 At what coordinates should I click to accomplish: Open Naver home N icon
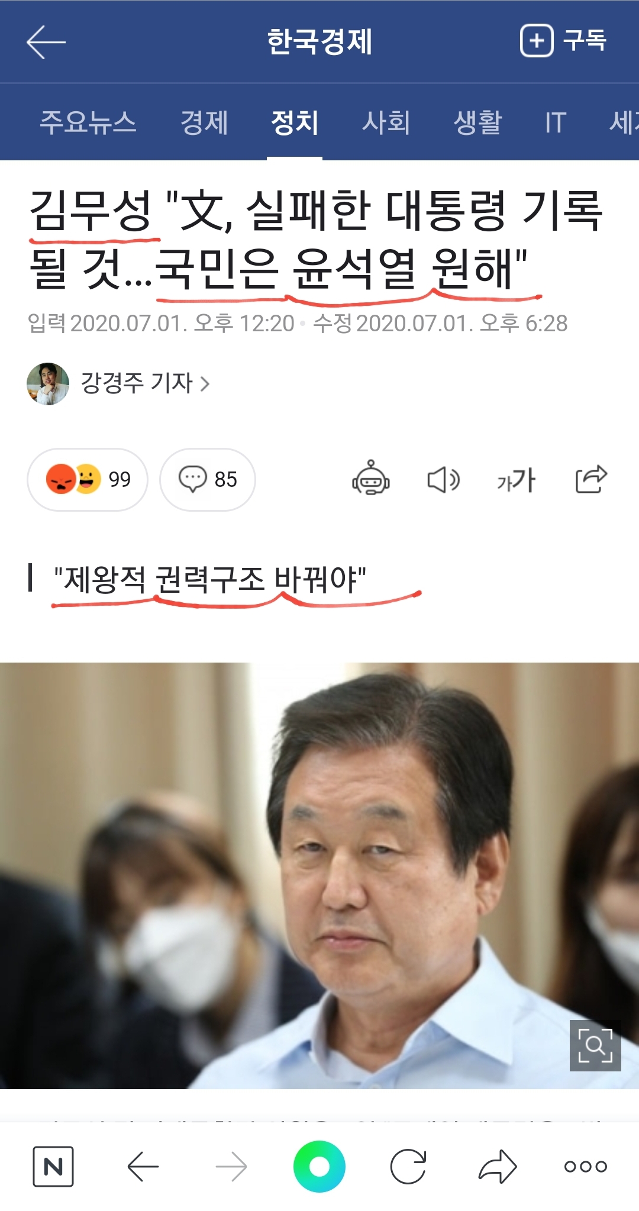point(53,1167)
